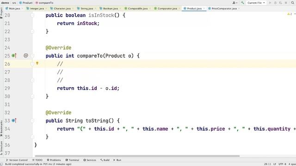Image resolution: width=296 pixels, height=166 pixels.
Task: Click the inStock field on line 21
Action: (87, 24)
